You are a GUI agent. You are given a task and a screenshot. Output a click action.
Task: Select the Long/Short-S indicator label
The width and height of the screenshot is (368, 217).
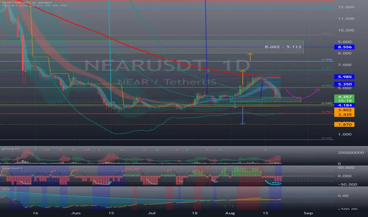[12, 168]
